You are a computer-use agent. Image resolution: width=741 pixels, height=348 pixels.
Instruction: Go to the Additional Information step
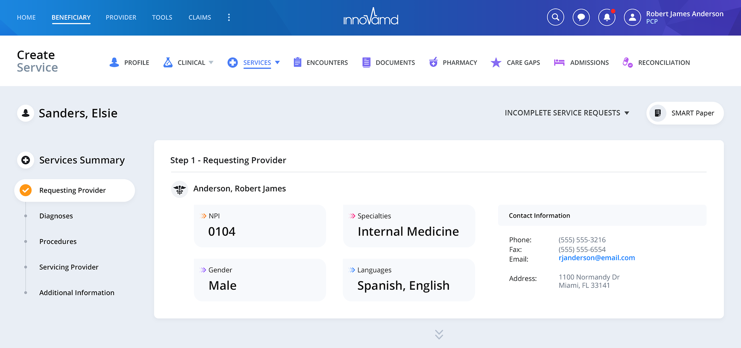pos(77,293)
